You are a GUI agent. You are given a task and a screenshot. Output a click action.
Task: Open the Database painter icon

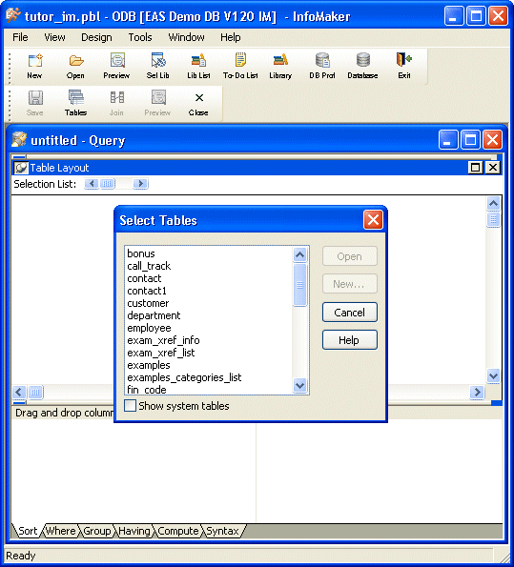coord(363,60)
